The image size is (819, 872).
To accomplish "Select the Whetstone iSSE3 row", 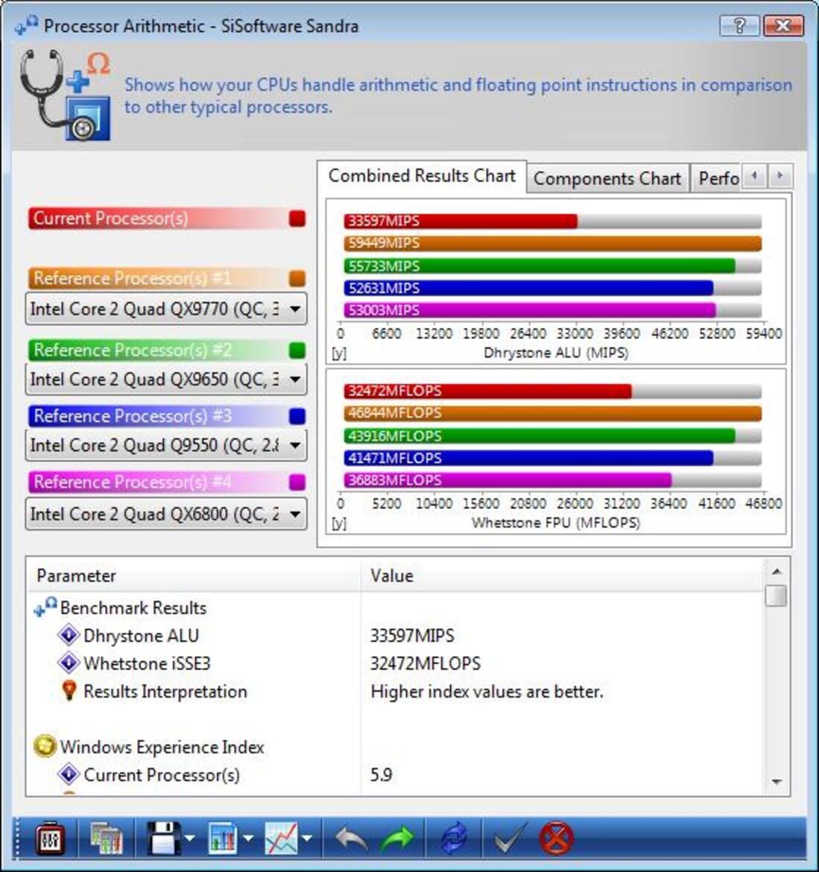I will click(395, 663).
